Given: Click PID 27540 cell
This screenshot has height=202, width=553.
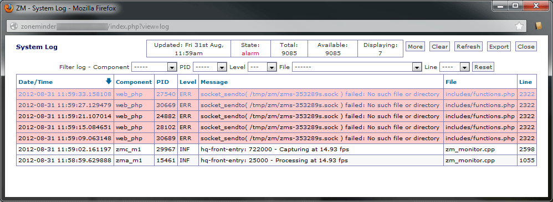Looking at the screenshot, I should click(166, 94).
